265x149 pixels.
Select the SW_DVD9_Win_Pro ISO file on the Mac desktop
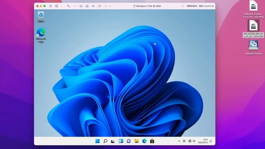(x=253, y=29)
